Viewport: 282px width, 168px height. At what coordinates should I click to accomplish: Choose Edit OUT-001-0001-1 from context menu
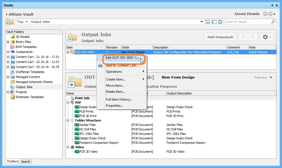click(122, 58)
